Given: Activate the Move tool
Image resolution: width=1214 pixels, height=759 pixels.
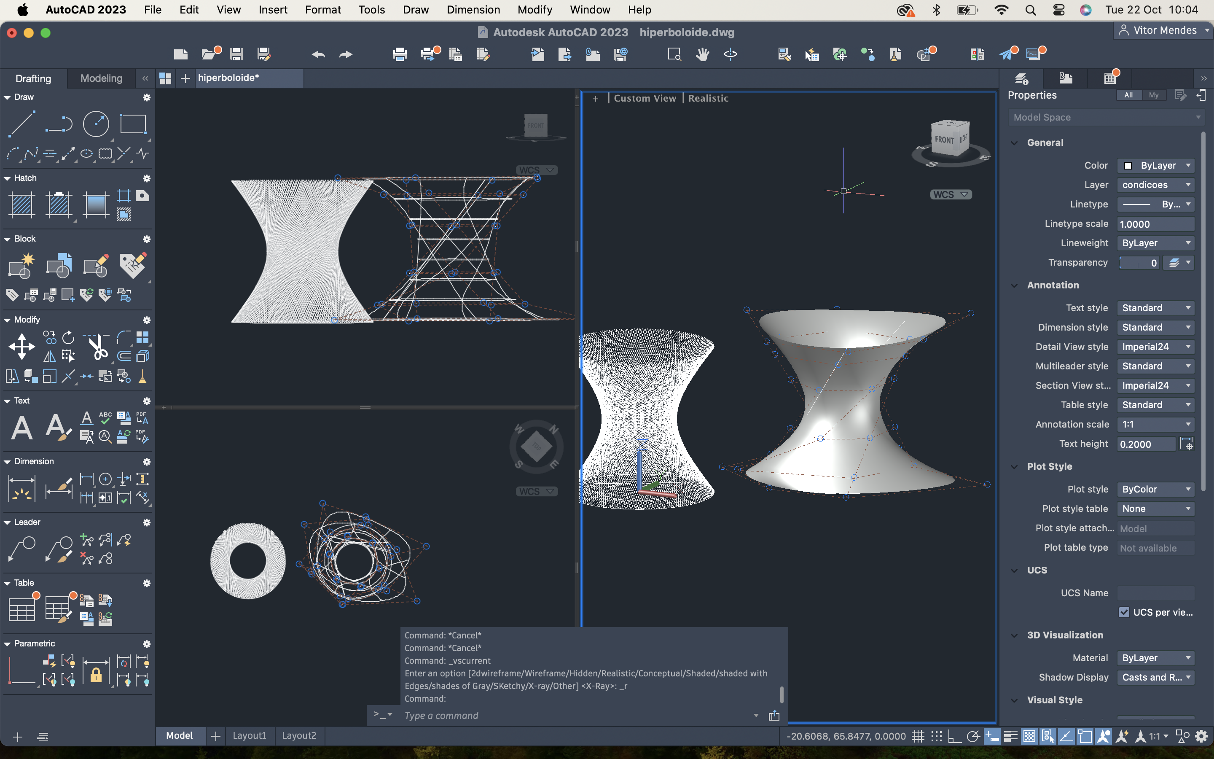Looking at the screenshot, I should [21, 347].
